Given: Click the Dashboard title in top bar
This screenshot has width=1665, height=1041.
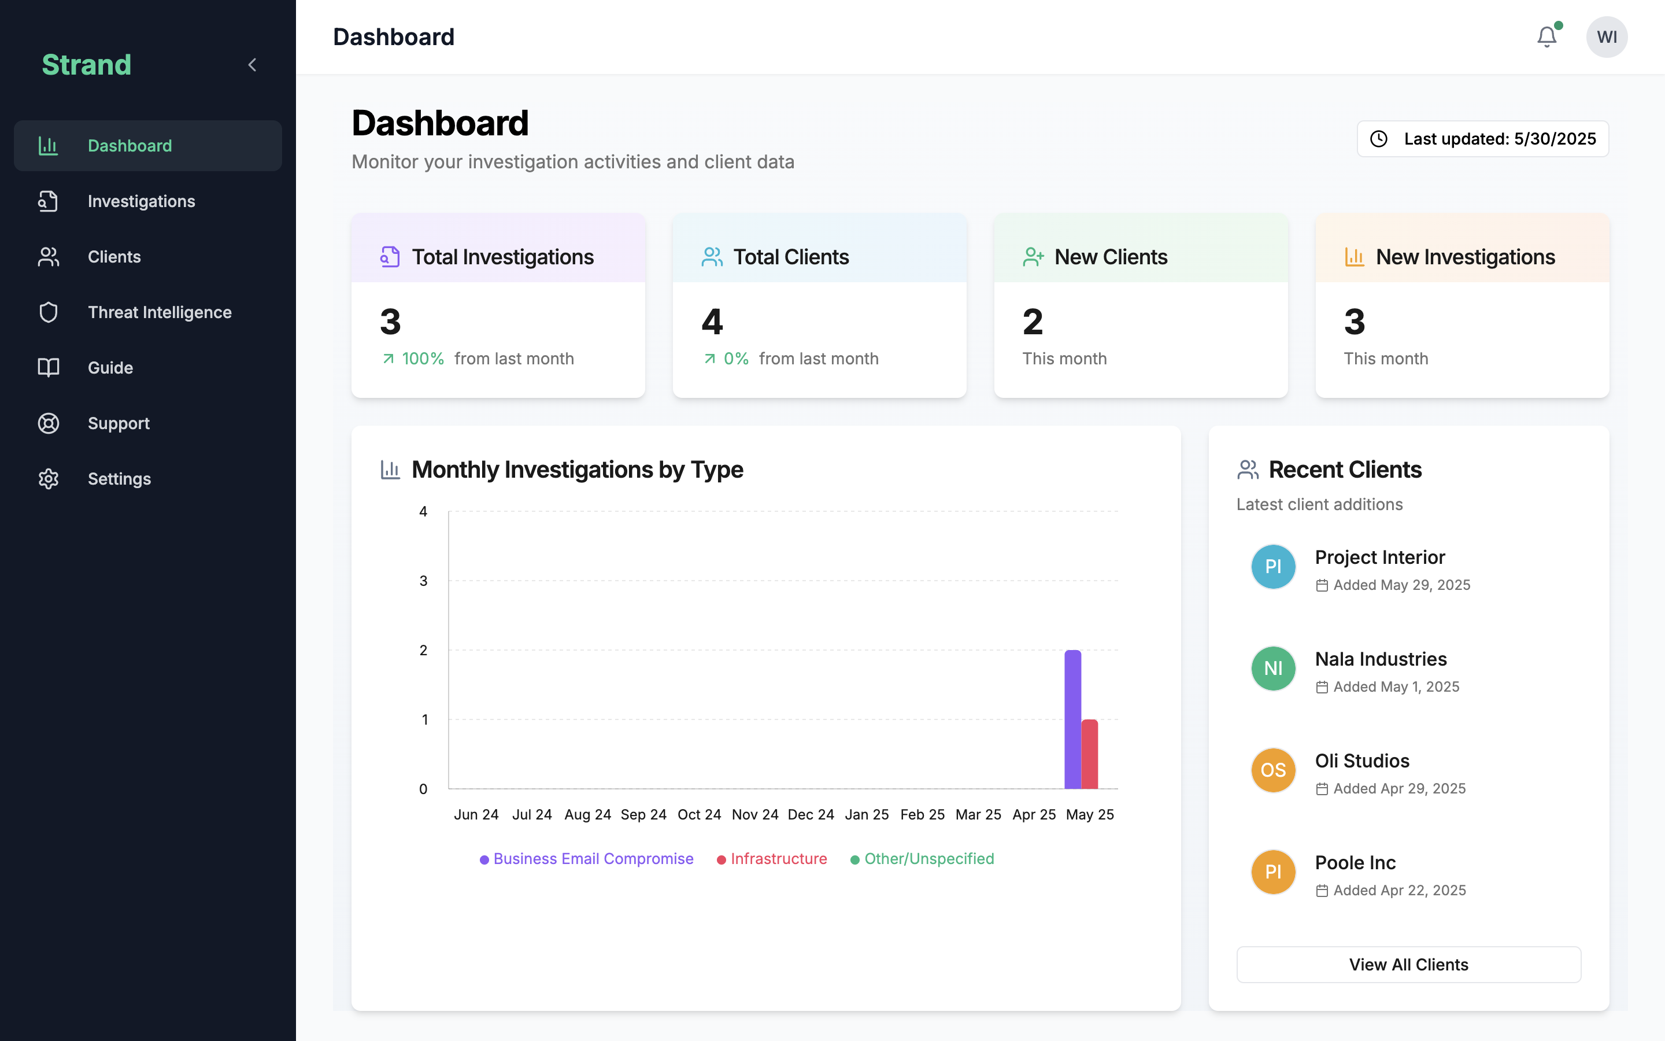Looking at the screenshot, I should (x=393, y=36).
